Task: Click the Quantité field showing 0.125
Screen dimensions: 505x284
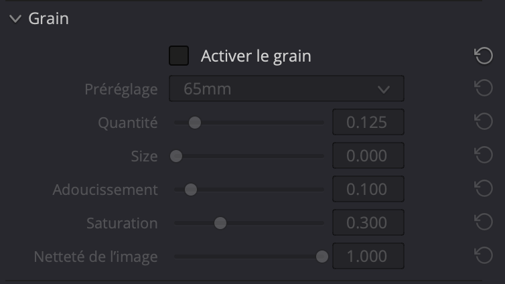Action: (x=368, y=123)
